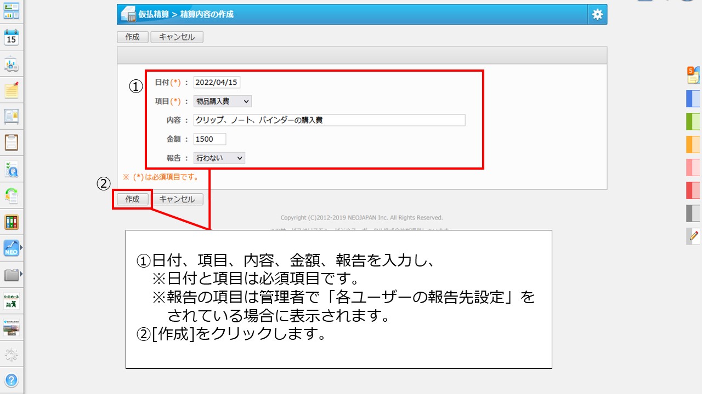This screenshot has width=702, height=394.
Task: Pick the red sticky note color
Action: click(x=693, y=190)
